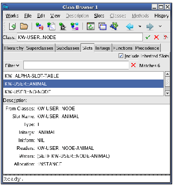Expand the back history dropdown arrow
174x188 pixels.
click(x=140, y=26)
